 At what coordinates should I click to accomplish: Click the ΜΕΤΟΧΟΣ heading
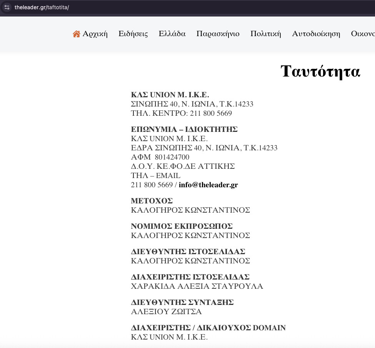152,201
